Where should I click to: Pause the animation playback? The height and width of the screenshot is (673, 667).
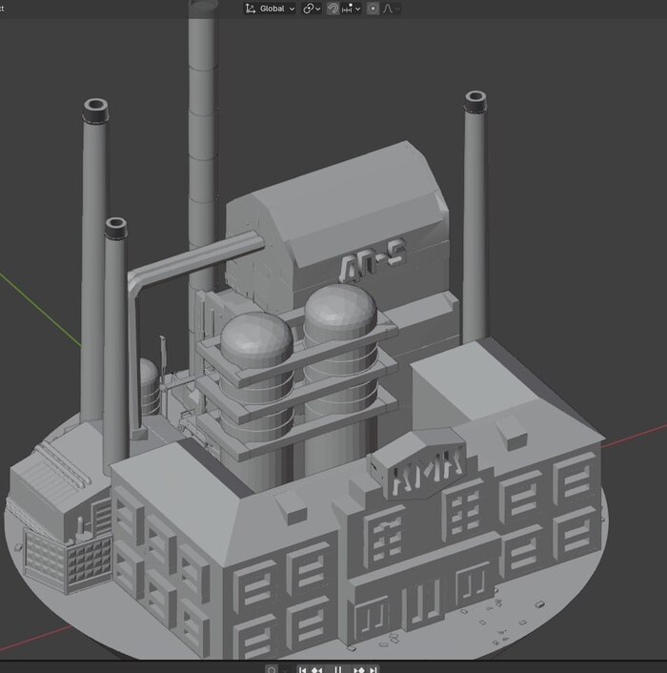tap(337, 669)
